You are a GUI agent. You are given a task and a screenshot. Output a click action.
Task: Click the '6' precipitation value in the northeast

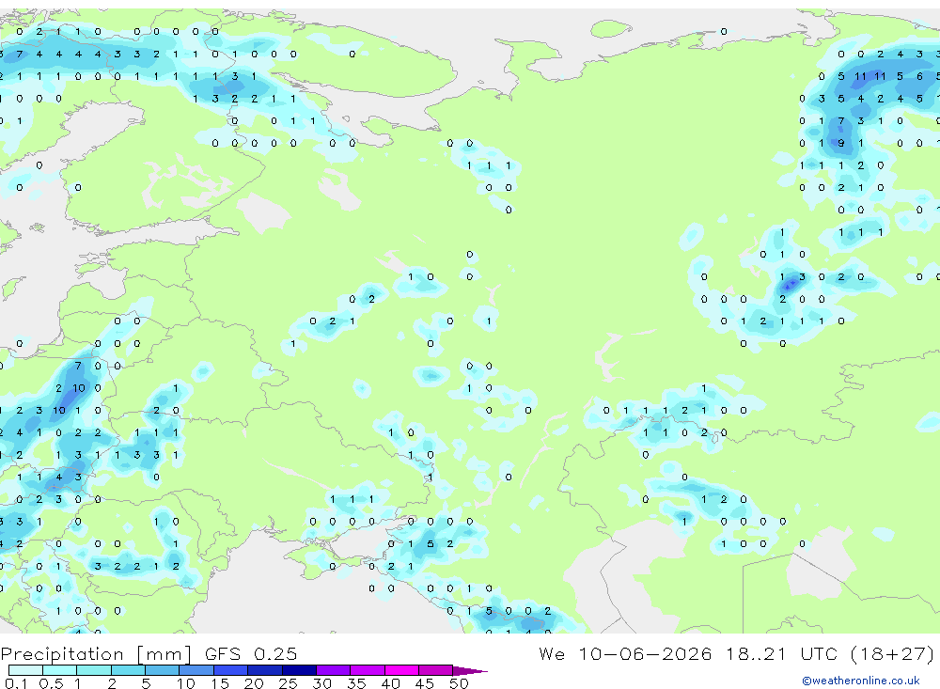(919, 76)
